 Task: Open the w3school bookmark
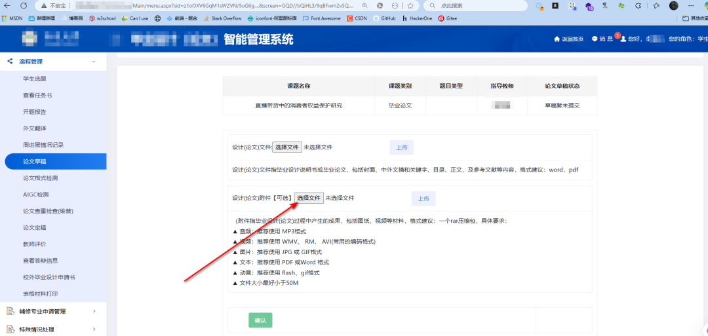102,18
